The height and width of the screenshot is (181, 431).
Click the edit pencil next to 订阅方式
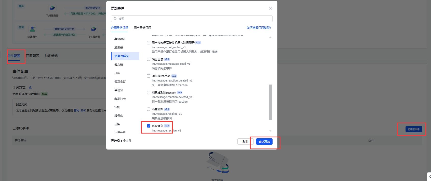click(30, 87)
